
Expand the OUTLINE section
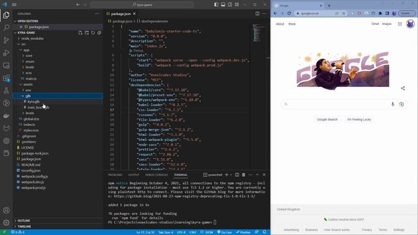tap(15, 221)
